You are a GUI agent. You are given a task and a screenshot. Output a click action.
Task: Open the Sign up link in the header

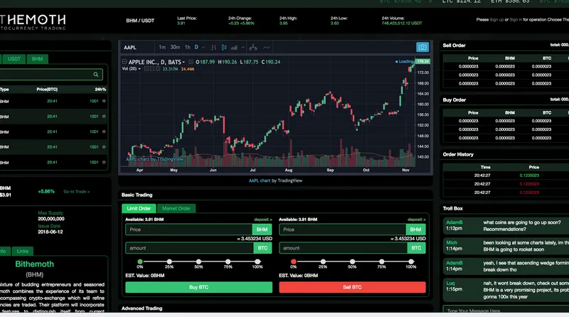coord(496,20)
